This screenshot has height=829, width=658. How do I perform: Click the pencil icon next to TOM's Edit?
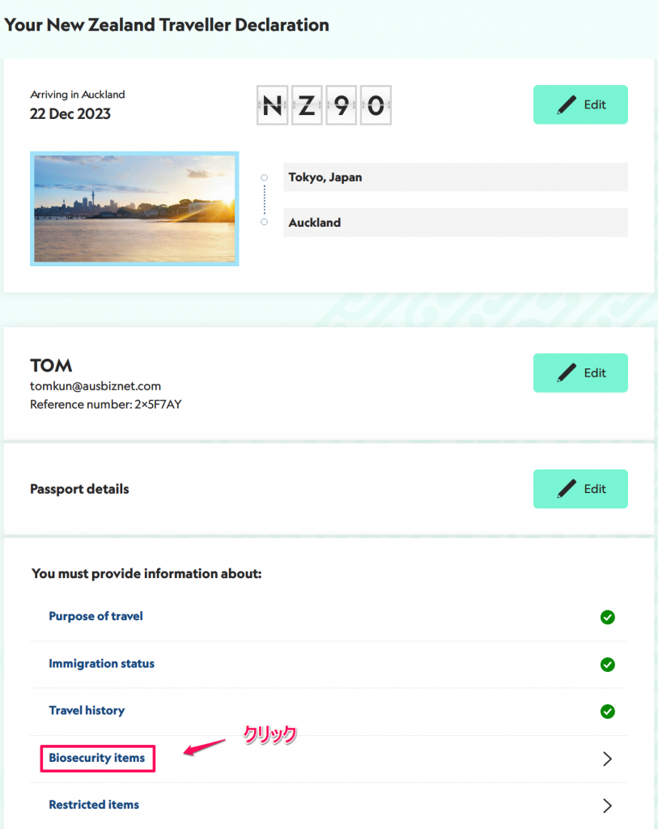567,372
